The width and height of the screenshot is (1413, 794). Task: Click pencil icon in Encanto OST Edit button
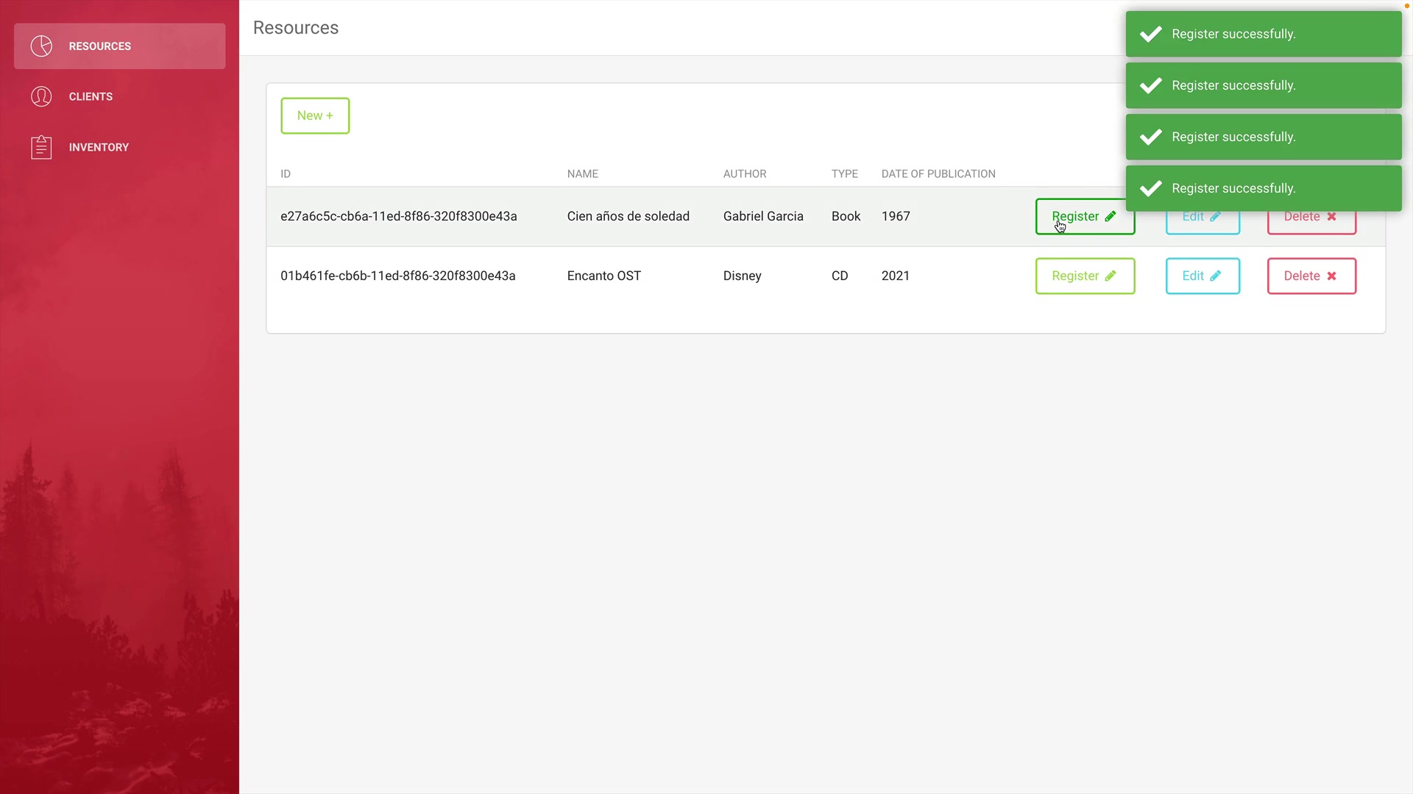click(x=1216, y=276)
